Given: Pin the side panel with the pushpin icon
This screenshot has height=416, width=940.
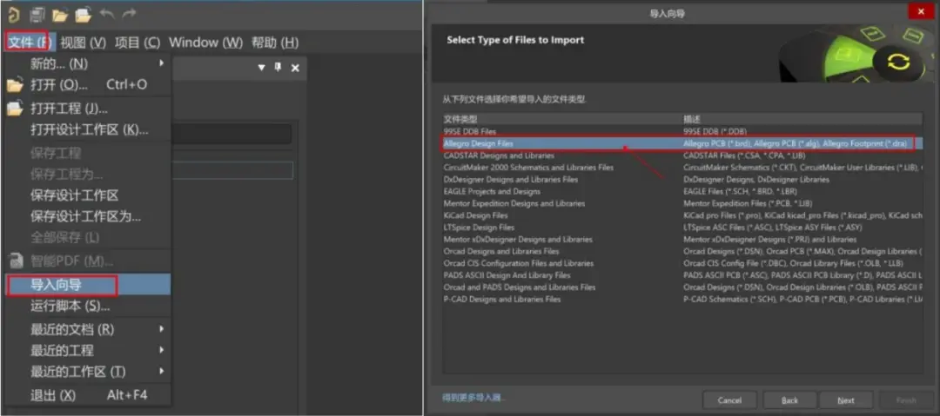Looking at the screenshot, I should (278, 68).
